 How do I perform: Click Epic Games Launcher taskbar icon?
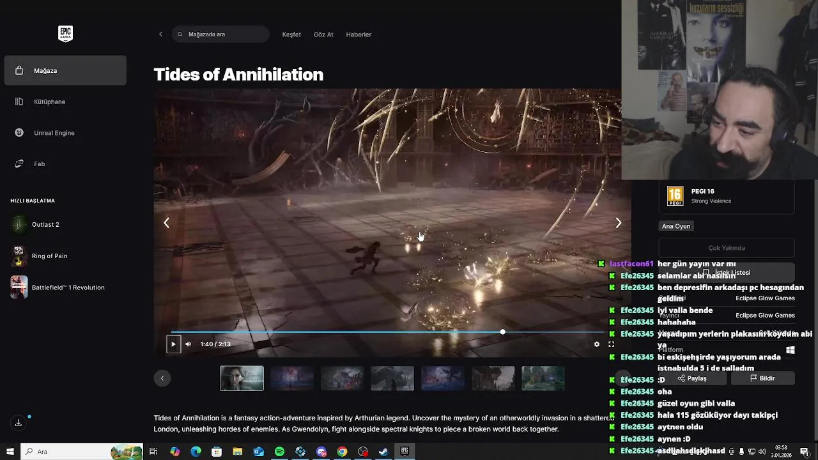pos(405,452)
